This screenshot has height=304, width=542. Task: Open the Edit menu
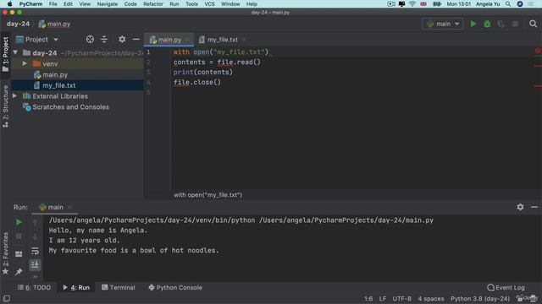click(x=68, y=4)
